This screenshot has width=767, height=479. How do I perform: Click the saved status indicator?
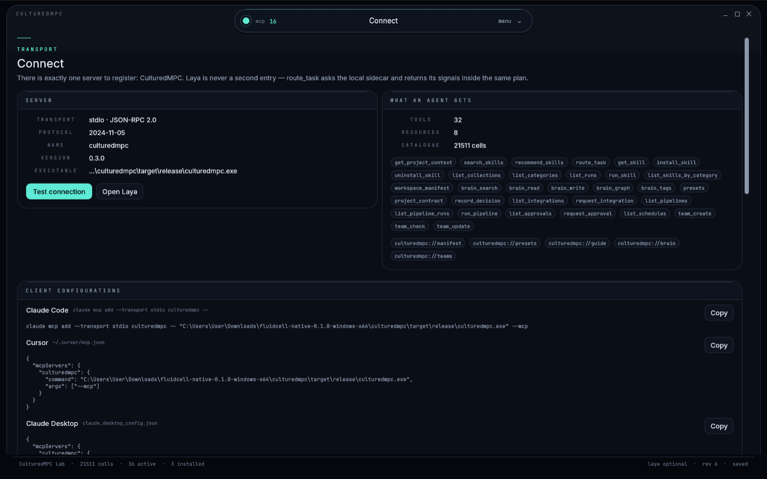click(x=740, y=464)
